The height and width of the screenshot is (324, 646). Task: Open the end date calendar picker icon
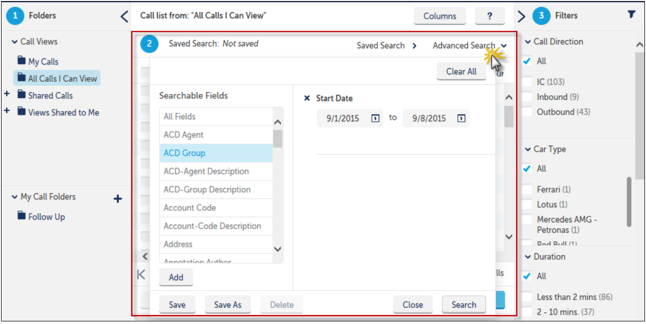(x=461, y=118)
